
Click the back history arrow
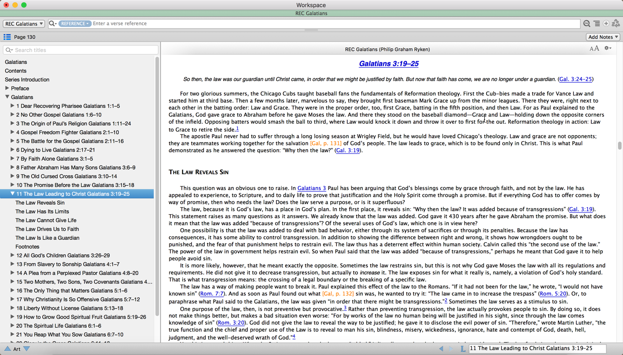click(441, 348)
